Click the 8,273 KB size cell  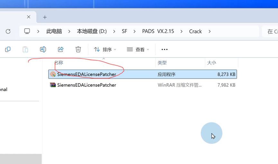click(226, 74)
